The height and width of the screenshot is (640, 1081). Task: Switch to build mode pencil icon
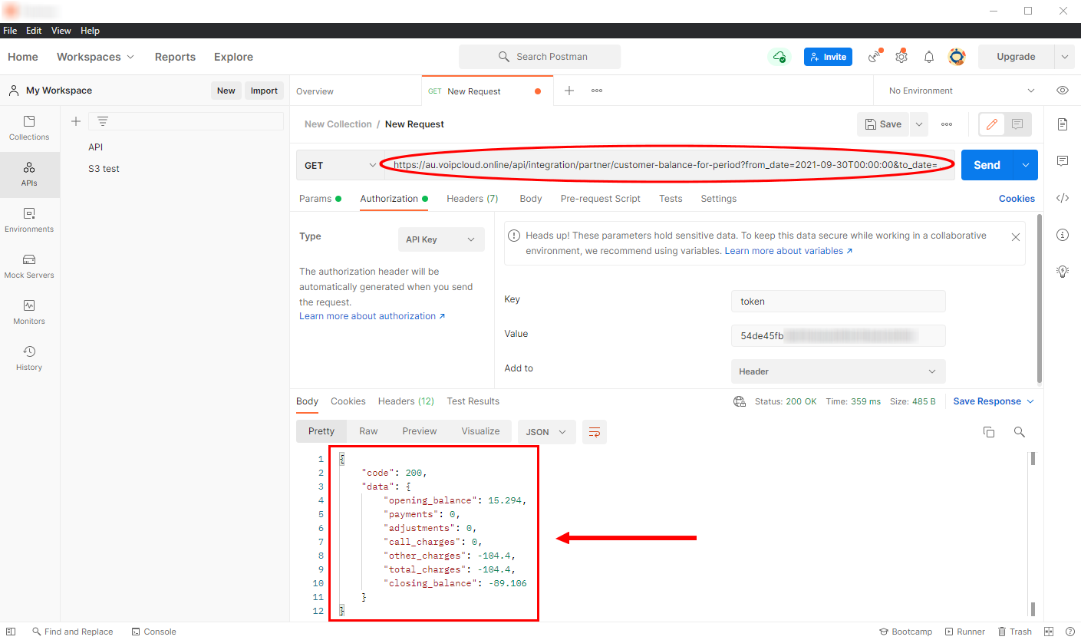coord(992,124)
